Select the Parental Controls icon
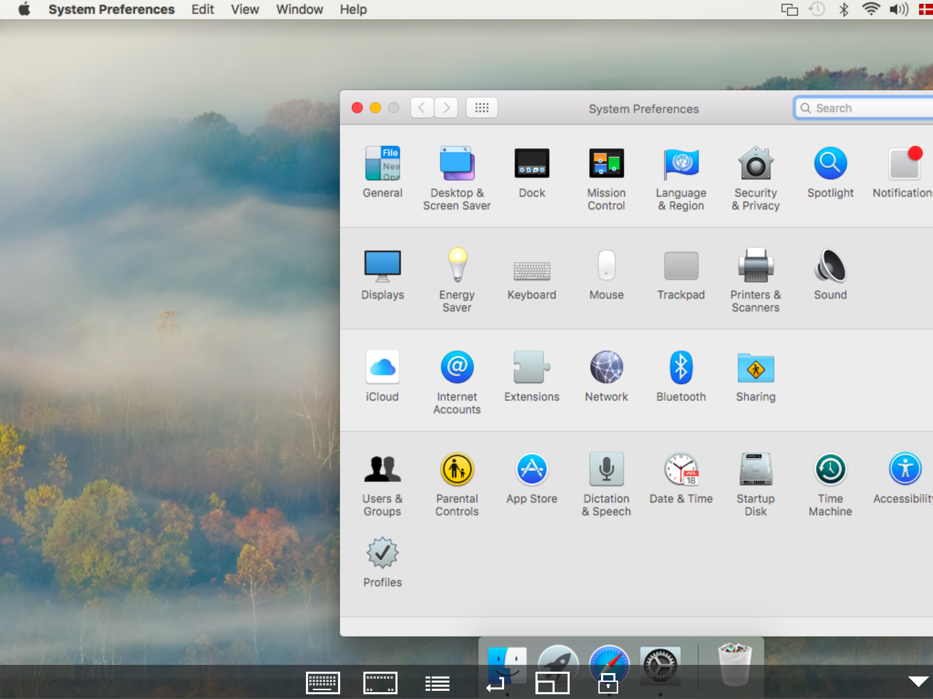The width and height of the screenshot is (933, 699). 457,469
